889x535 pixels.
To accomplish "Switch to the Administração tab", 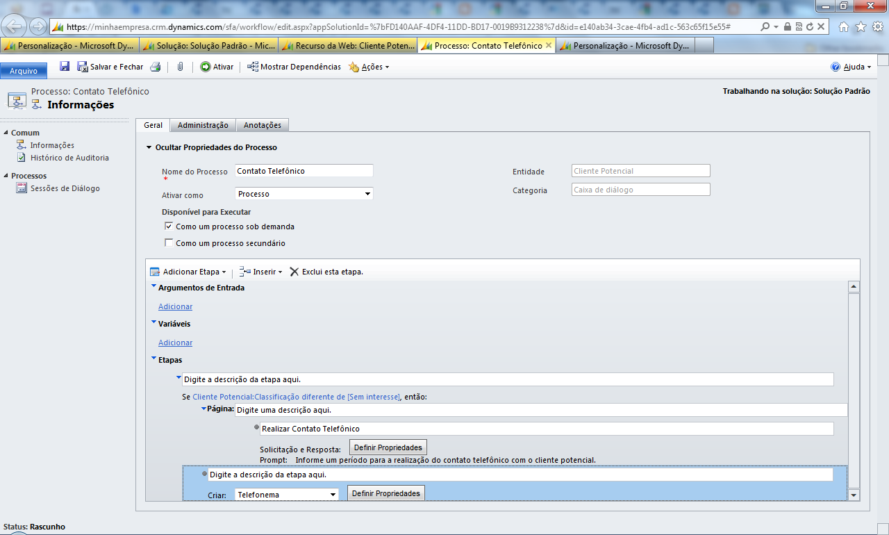I will pyautogui.click(x=203, y=125).
